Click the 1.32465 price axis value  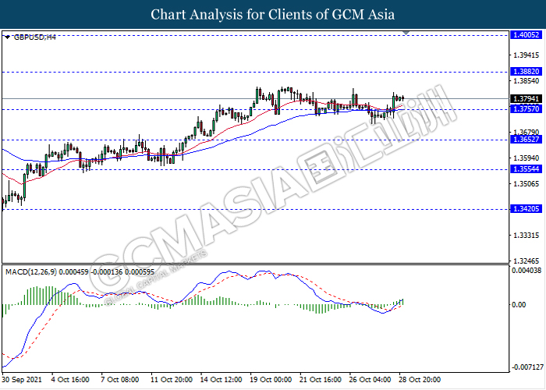click(526, 261)
